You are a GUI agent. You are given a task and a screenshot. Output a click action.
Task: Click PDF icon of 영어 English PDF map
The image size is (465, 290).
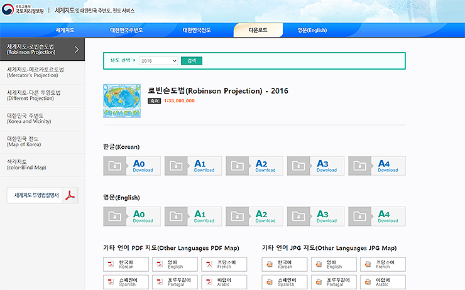[160, 264]
